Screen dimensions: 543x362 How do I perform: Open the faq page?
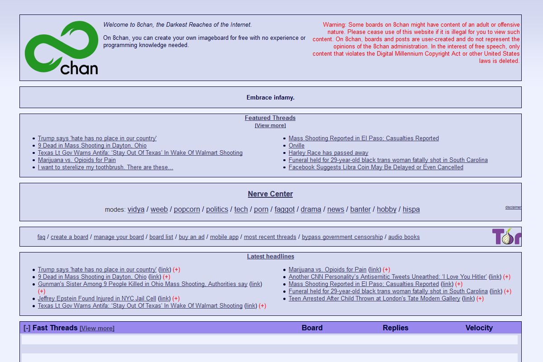pyautogui.click(x=41, y=237)
